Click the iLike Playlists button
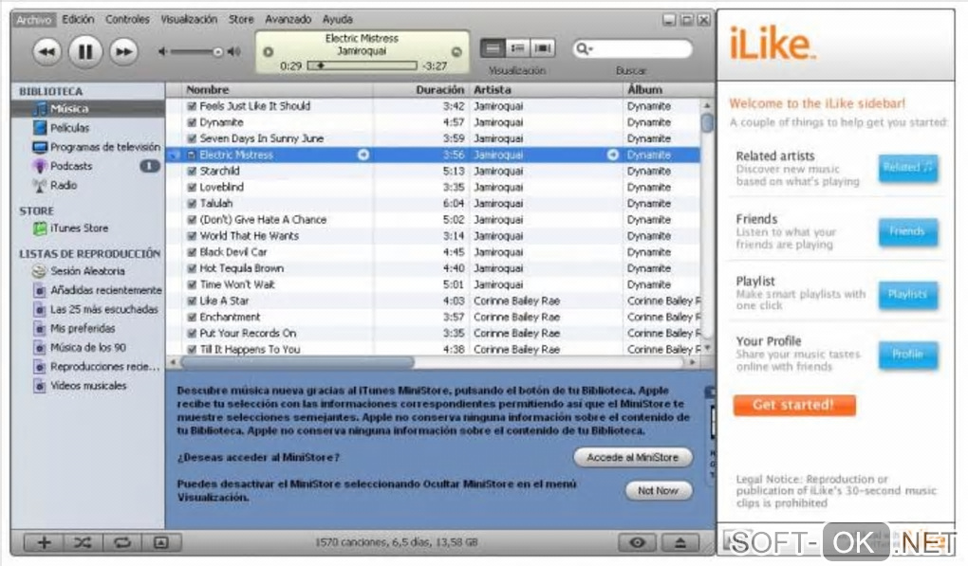968x566 pixels. click(x=908, y=295)
